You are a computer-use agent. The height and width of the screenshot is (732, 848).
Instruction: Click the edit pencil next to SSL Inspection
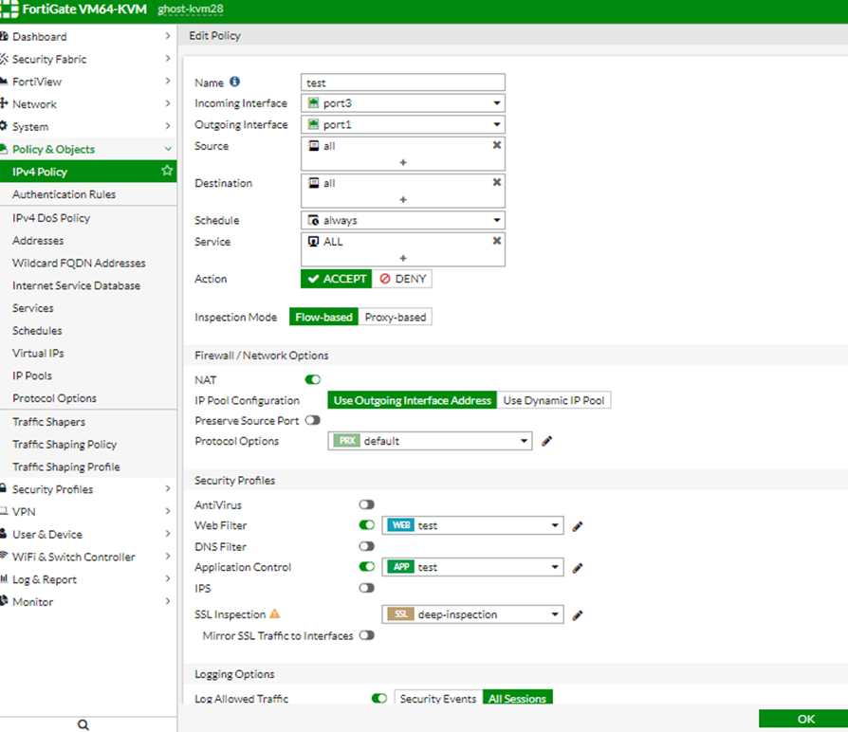point(578,615)
